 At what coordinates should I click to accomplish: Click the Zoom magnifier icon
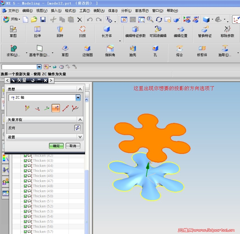(150, 19)
